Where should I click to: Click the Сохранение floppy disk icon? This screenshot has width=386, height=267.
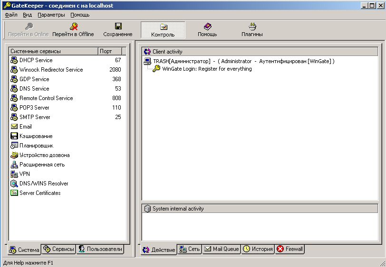(x=118, y=26)
